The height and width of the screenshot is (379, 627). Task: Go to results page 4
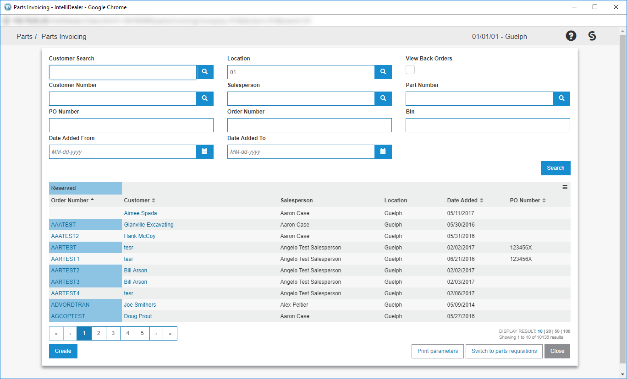click(128, 333)
